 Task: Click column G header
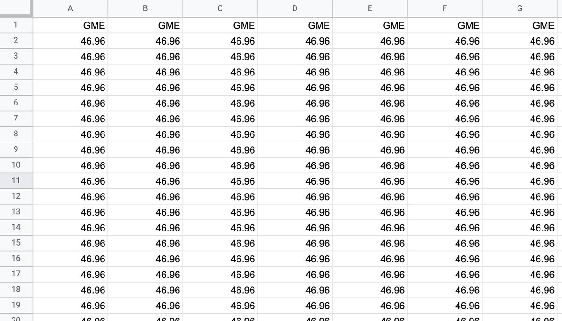click(520, 8)
